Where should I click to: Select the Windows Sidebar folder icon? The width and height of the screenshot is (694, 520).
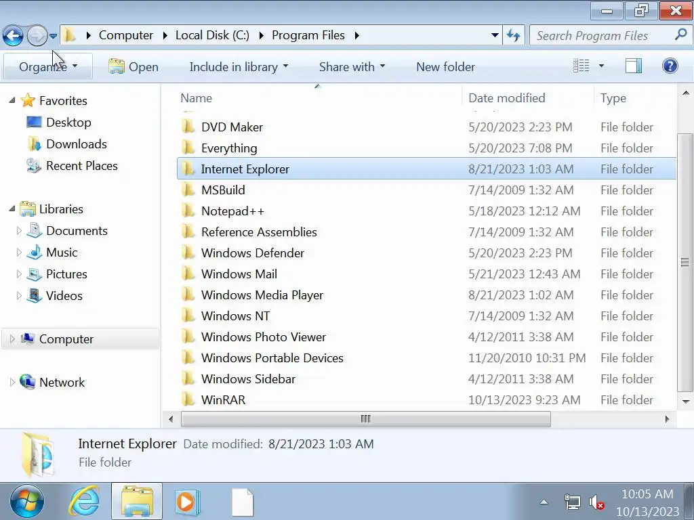tap(188, 379)
